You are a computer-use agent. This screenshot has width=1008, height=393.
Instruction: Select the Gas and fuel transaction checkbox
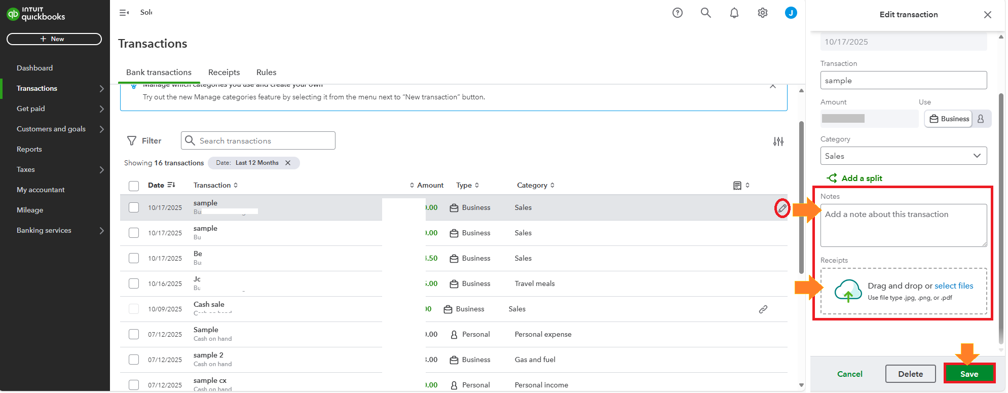tap(134, 360)
